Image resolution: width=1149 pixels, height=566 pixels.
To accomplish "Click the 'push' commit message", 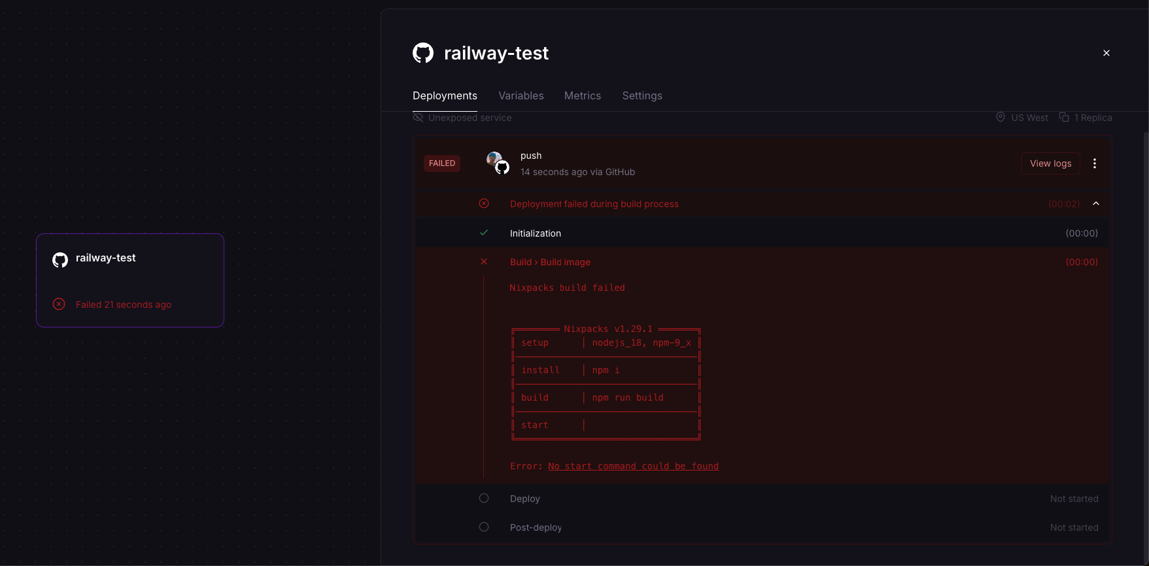I will (x=531, y=156).
